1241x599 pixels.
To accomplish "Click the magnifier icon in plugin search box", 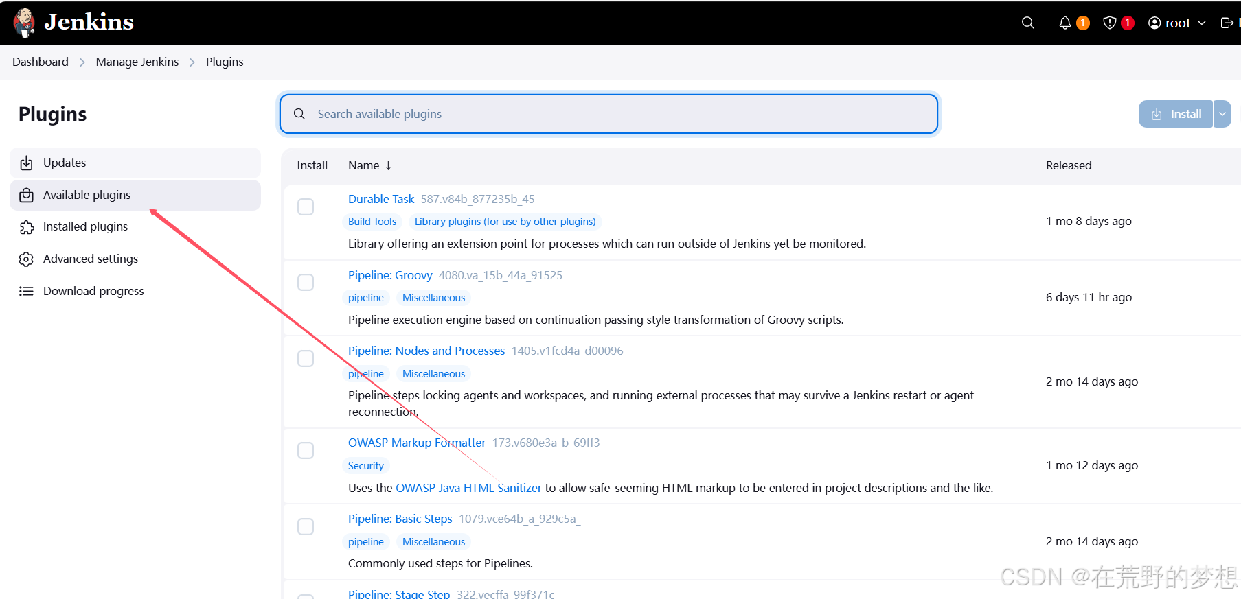I will (x=299, y=114).
